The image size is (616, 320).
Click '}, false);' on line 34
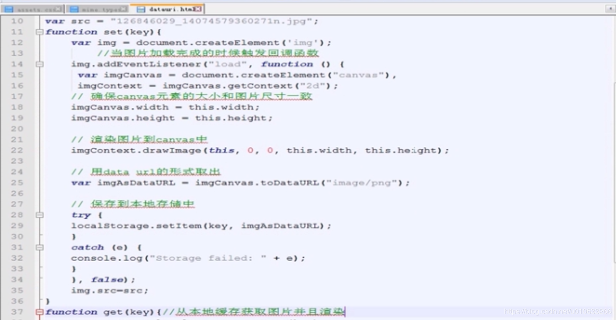pyautogui.click(x=103, y=280)
